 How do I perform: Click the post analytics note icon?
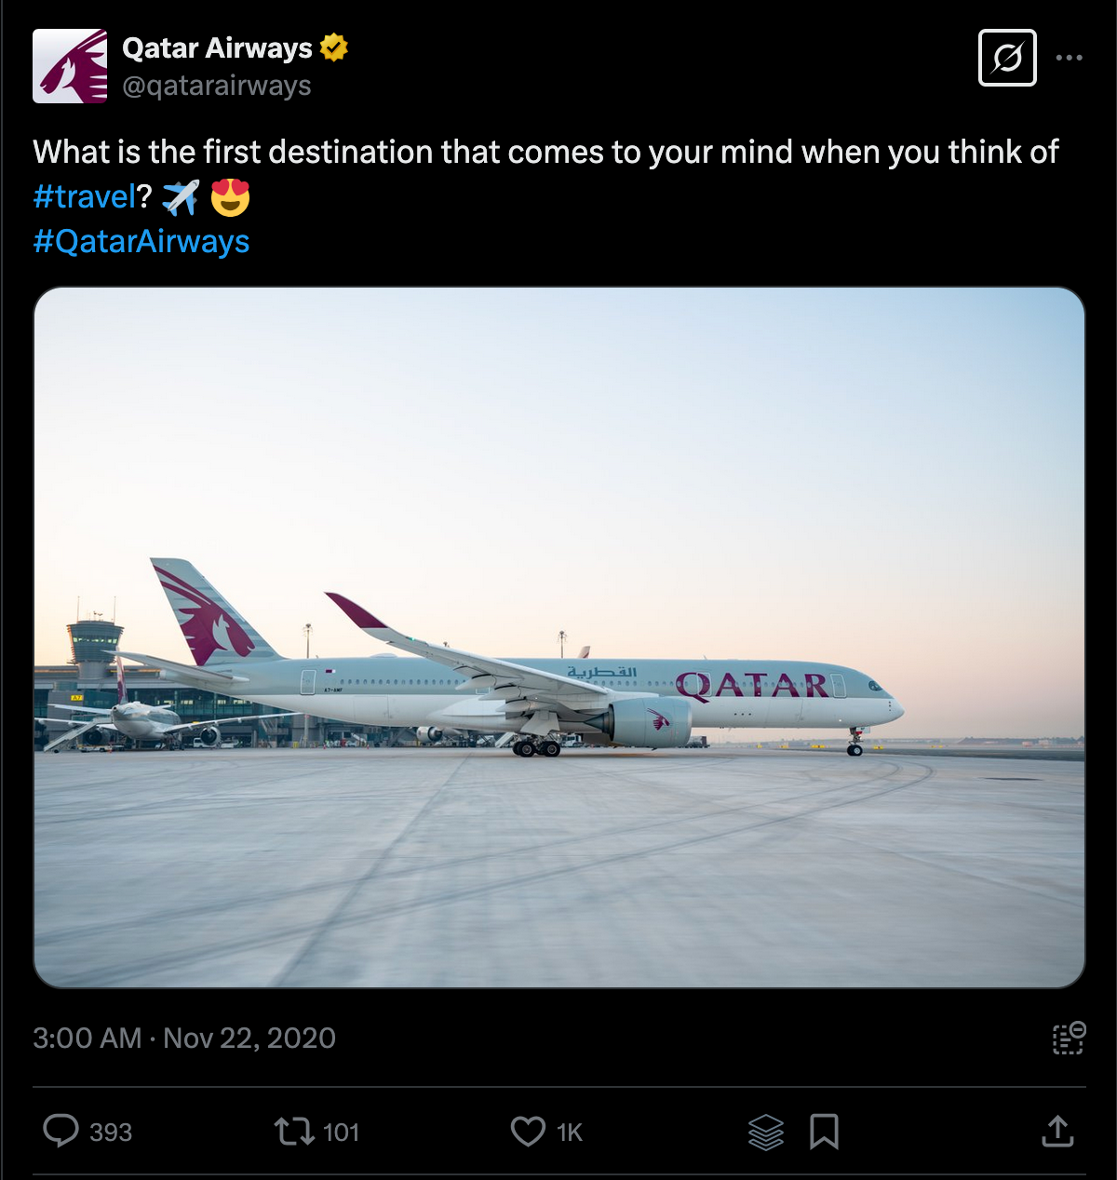(1069, 1038)
